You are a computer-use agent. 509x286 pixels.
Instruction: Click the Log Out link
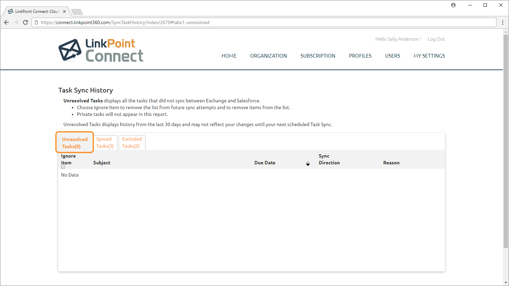point(436,39)
